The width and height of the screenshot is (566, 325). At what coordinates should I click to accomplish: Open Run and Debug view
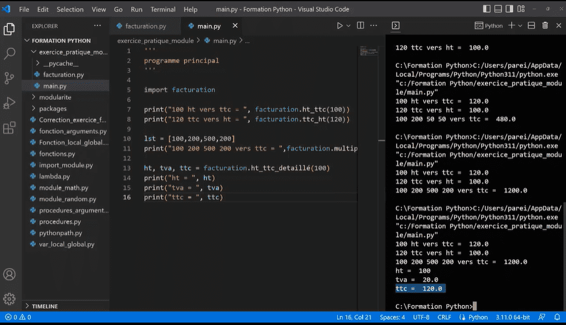[10, 103]
